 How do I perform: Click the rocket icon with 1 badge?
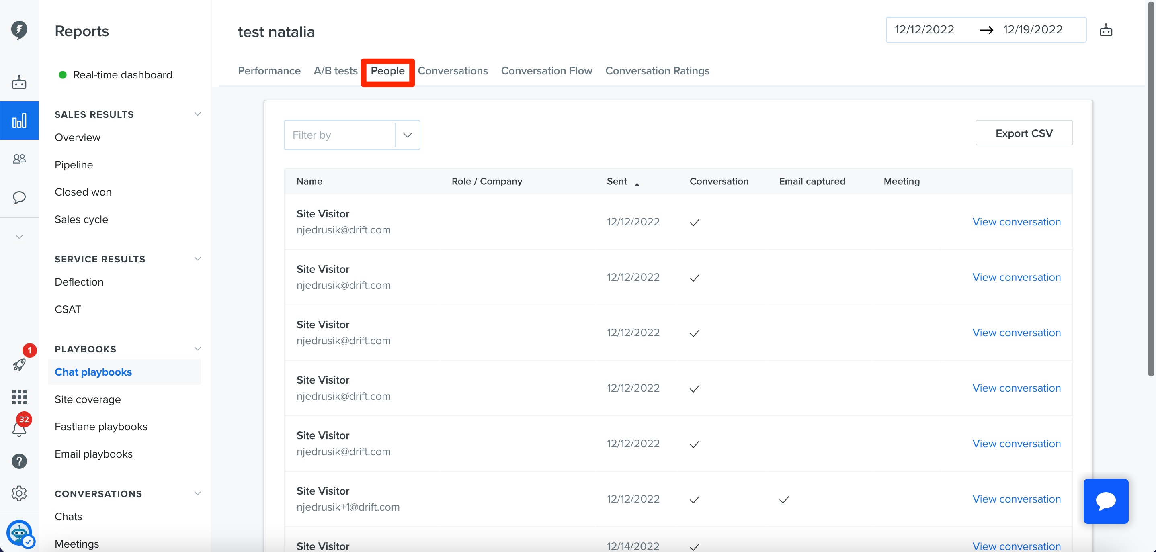coord(19,364)
